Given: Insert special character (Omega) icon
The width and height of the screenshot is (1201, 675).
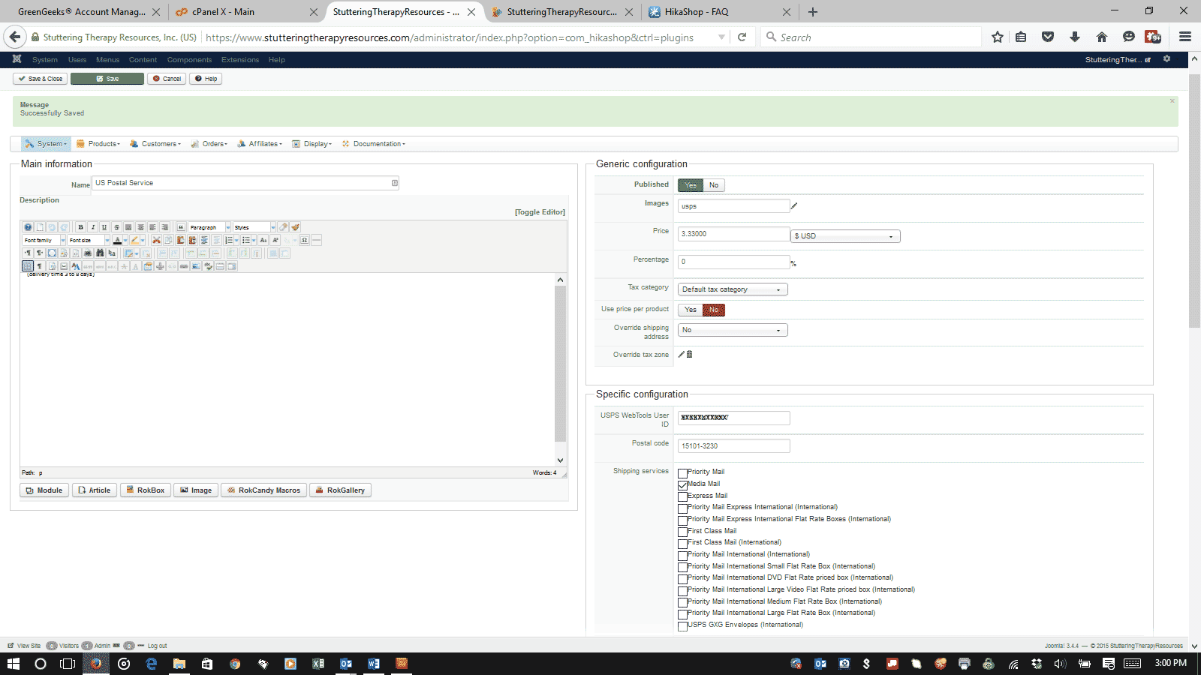Looking at the screenshot, I should pos(304,240).
